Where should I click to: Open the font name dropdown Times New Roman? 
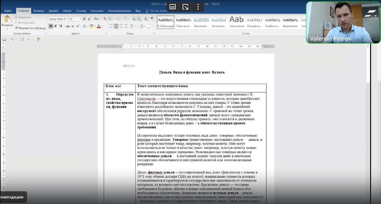(58, 19)
